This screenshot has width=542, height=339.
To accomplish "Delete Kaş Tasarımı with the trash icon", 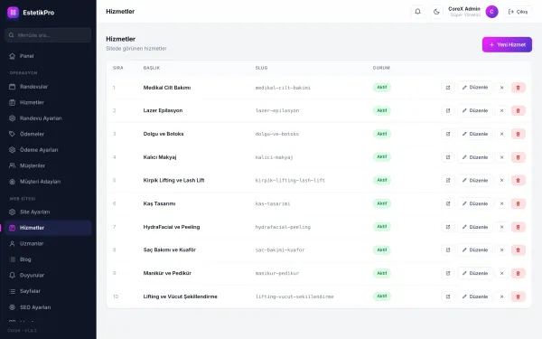I will pyautogui.click(x=518, y=203).
